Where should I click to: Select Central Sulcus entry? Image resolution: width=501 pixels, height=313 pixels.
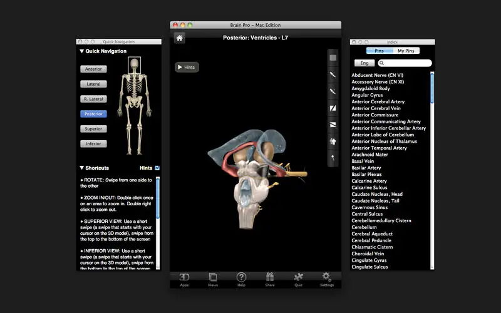(367, 214)
